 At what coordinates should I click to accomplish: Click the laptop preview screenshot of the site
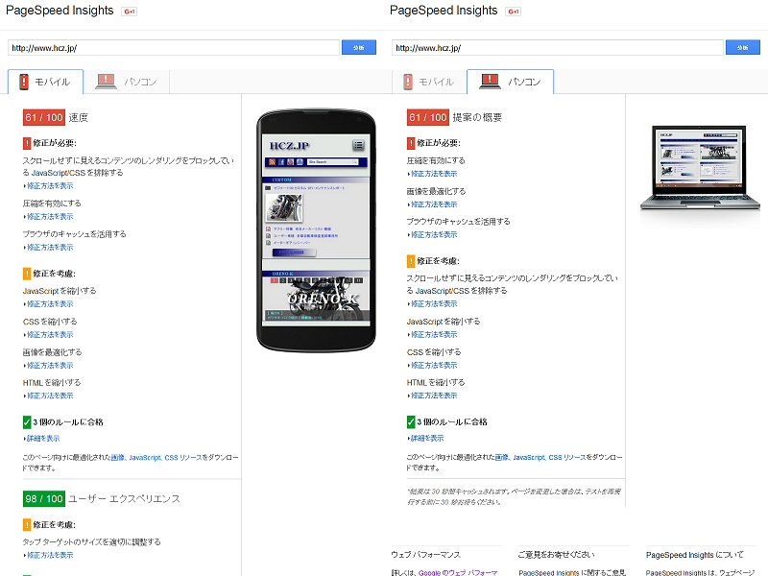click(700, 169)
